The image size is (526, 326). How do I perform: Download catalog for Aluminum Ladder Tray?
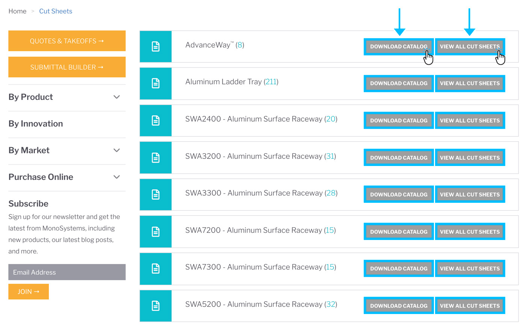coord(399,83)
